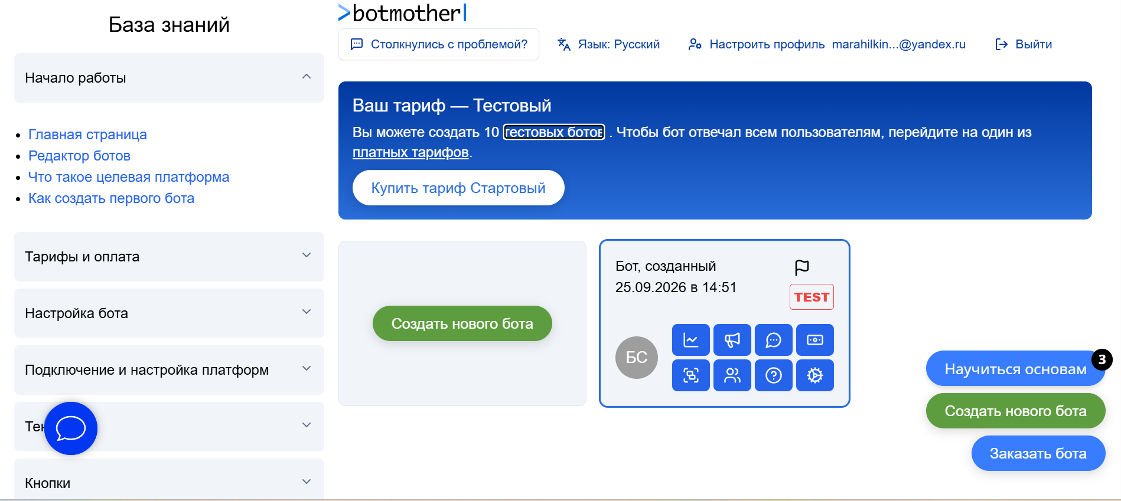The image size is (1121, 501).
Task: Click the profile settings user icon
Action: click(x=695, y=44)
